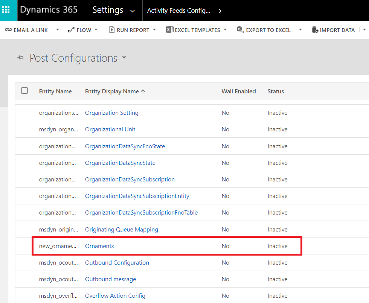The width and height of the screenshot is (369, 303).
Task: Open the Post Configurations view selector
Action: tap(124, 58)
